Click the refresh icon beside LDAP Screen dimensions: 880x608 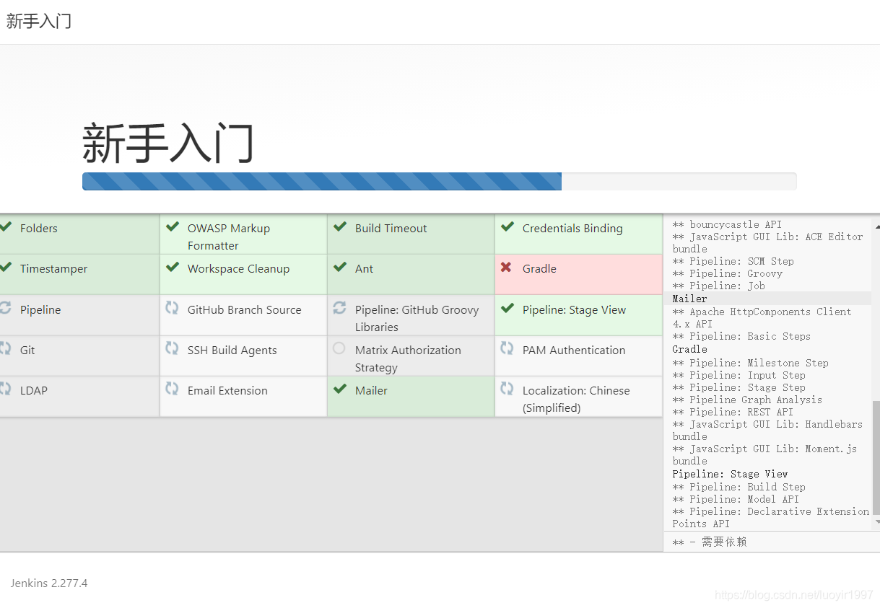pyautogui.click(x=5, y=389)
